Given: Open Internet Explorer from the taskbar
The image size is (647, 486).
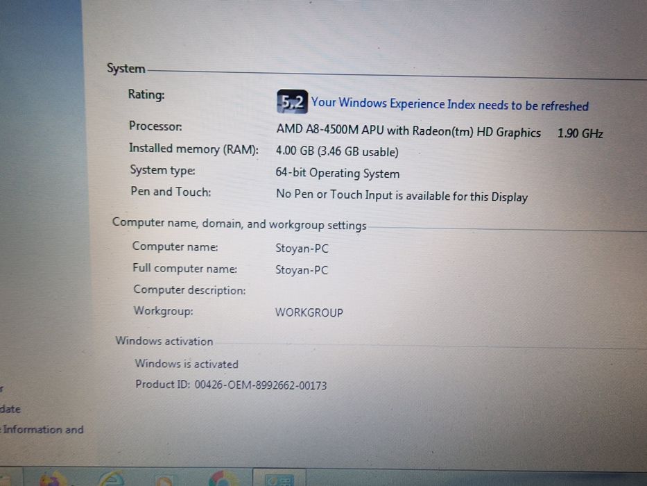Looking at the screenshot, I should point(112,479).
